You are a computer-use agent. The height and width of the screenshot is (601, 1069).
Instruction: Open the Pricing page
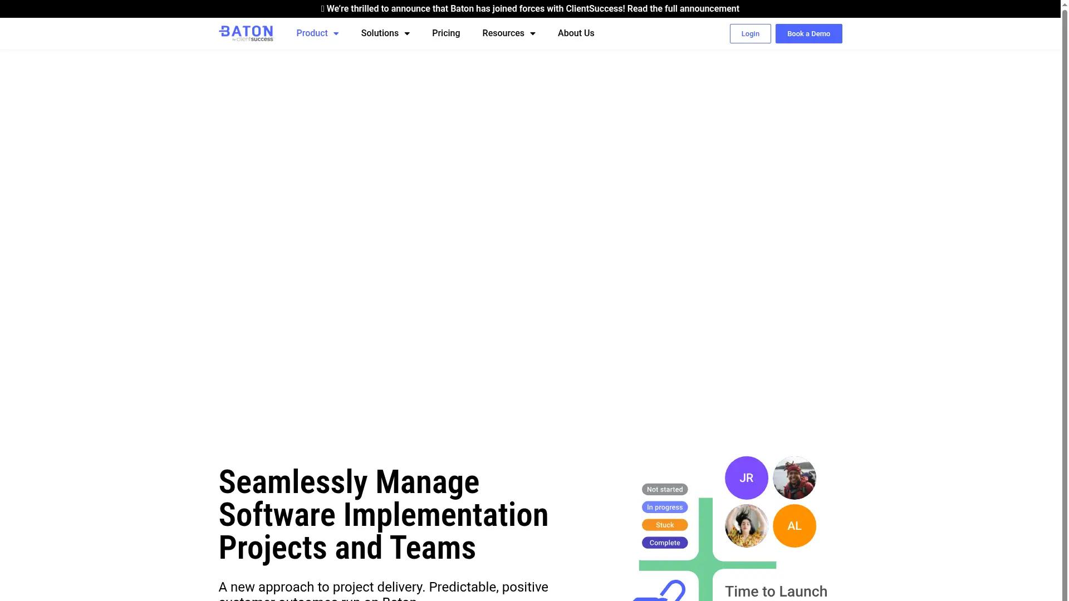point(445,33)
